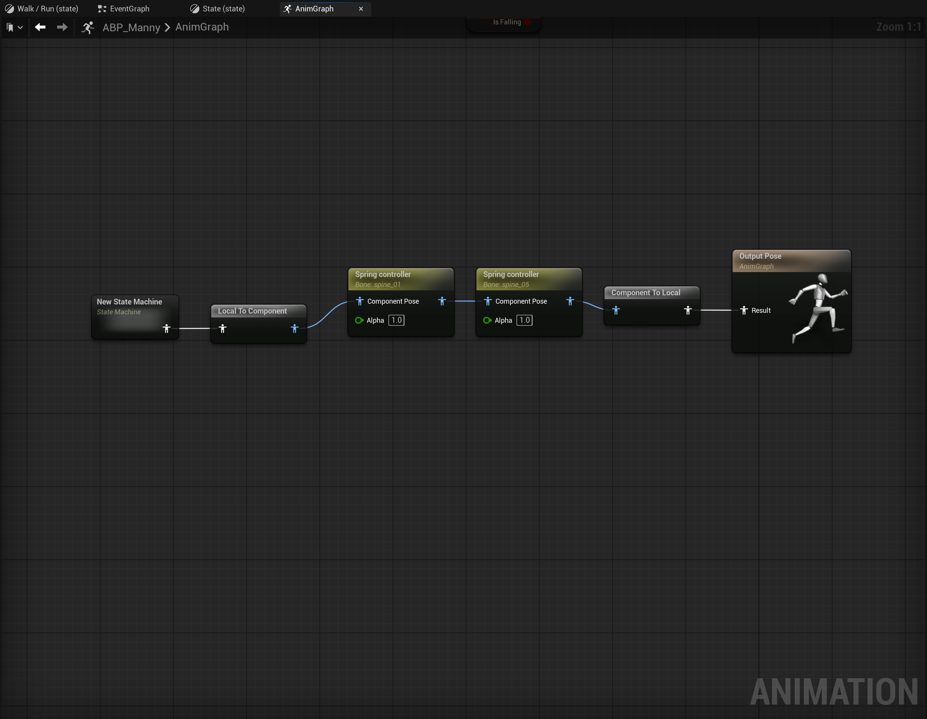Click Output Pose Result pin
927x719 pixels.
tap(744, 311)
